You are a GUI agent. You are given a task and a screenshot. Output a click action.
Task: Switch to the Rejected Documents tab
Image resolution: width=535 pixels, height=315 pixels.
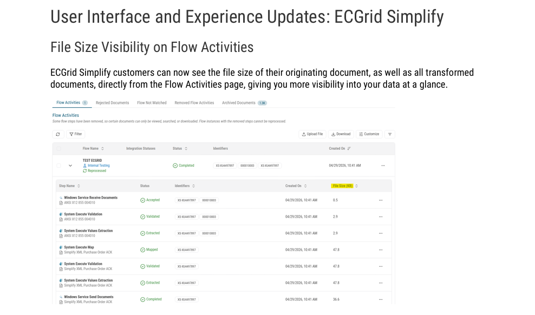pyautogui.click(x=112, y=103)
